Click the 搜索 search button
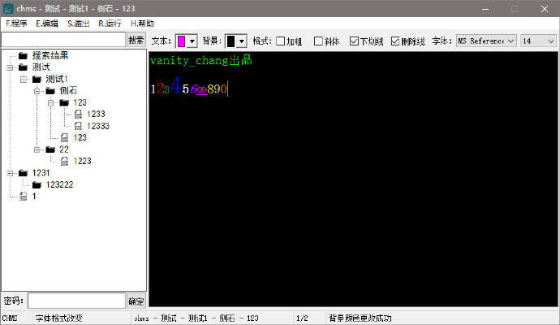Image resolution: width=560 pixels, height=325 pixels. [136, 40]
